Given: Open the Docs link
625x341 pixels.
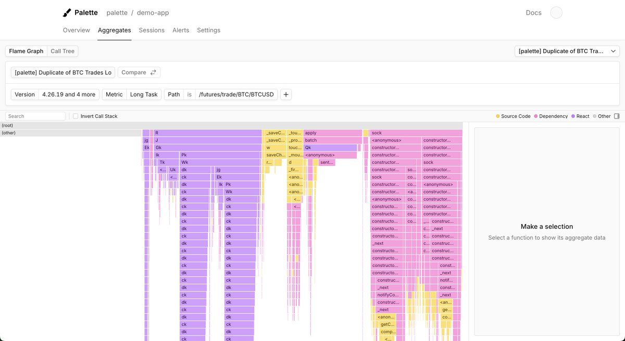Looking at the screenshot, I should [x=533, y=12].
